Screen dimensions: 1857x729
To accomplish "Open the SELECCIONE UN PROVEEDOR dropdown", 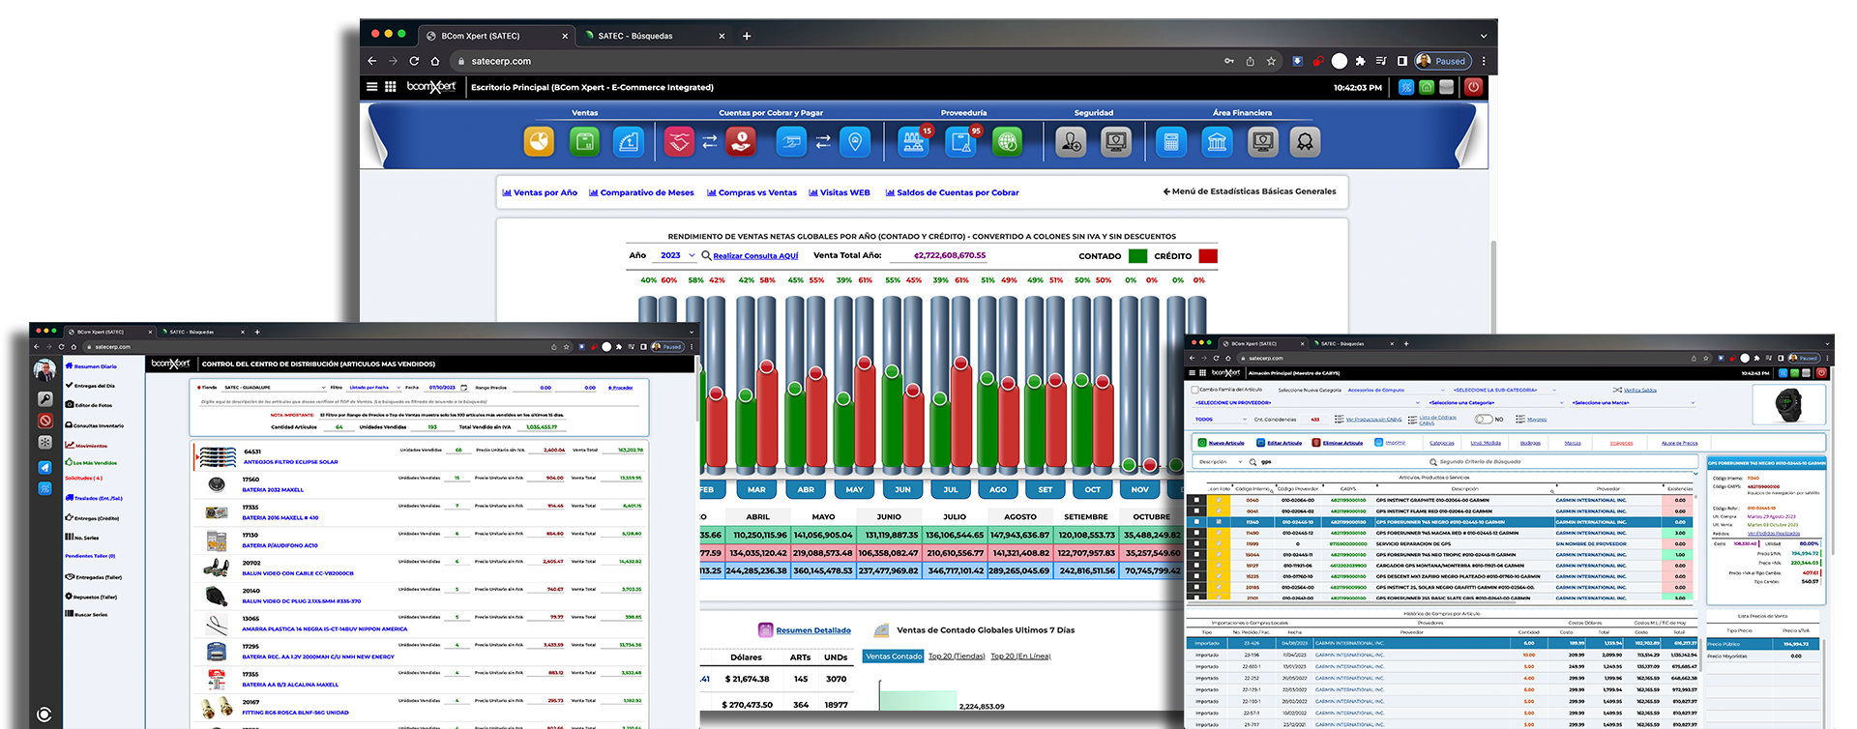I will pos(1307,403).
